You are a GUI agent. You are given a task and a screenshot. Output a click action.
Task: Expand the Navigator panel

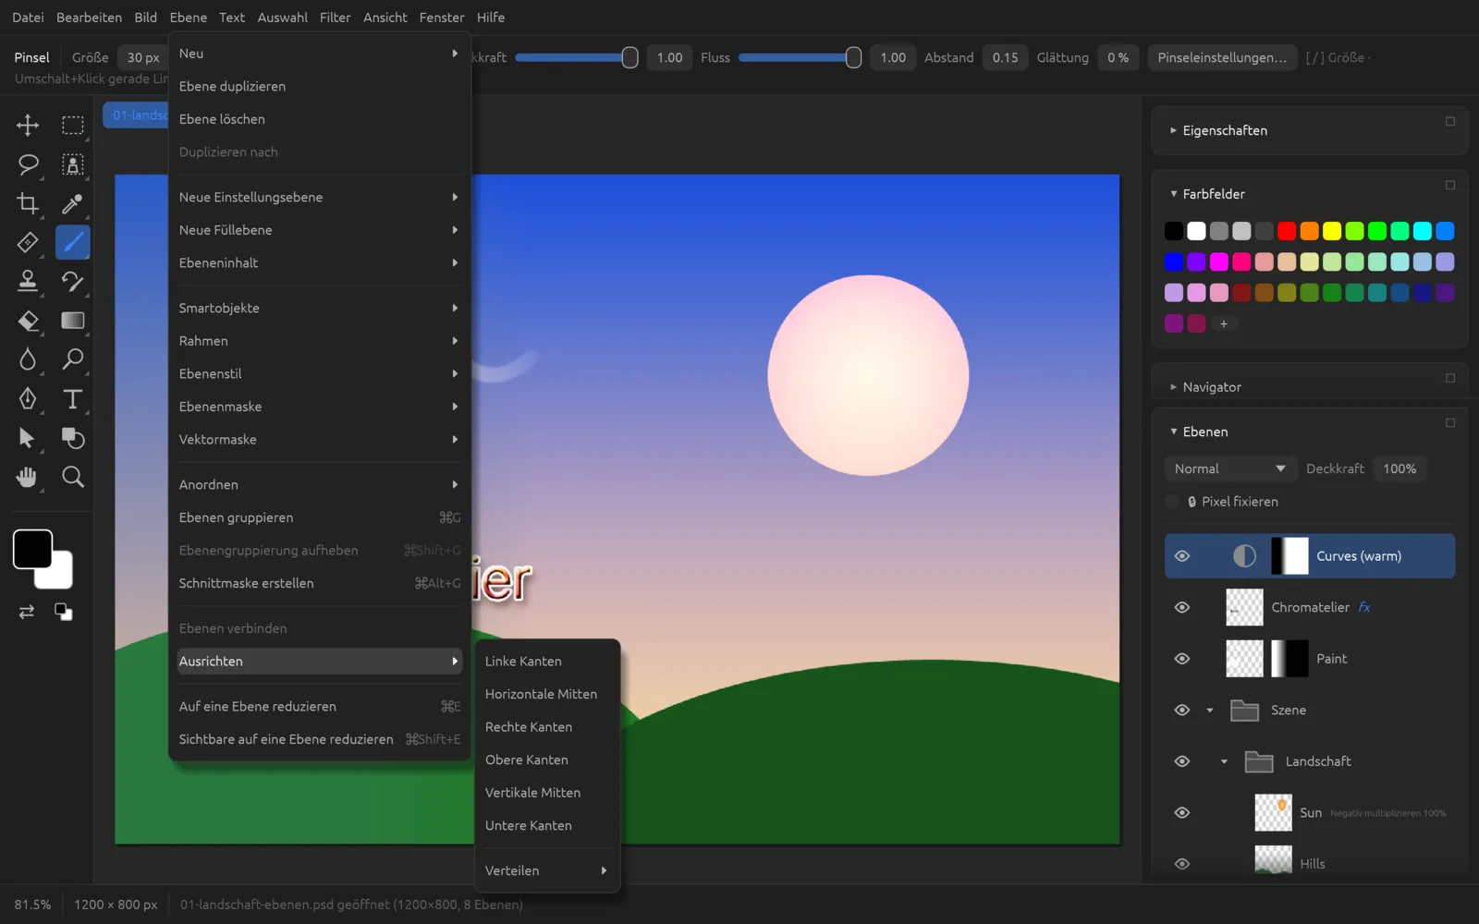tap(1173, 387)
